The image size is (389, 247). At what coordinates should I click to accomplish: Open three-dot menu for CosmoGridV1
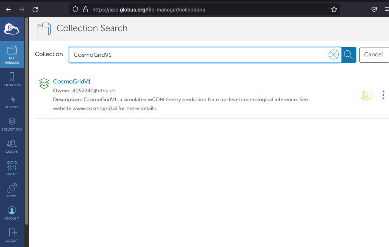[x=383, y=95]
